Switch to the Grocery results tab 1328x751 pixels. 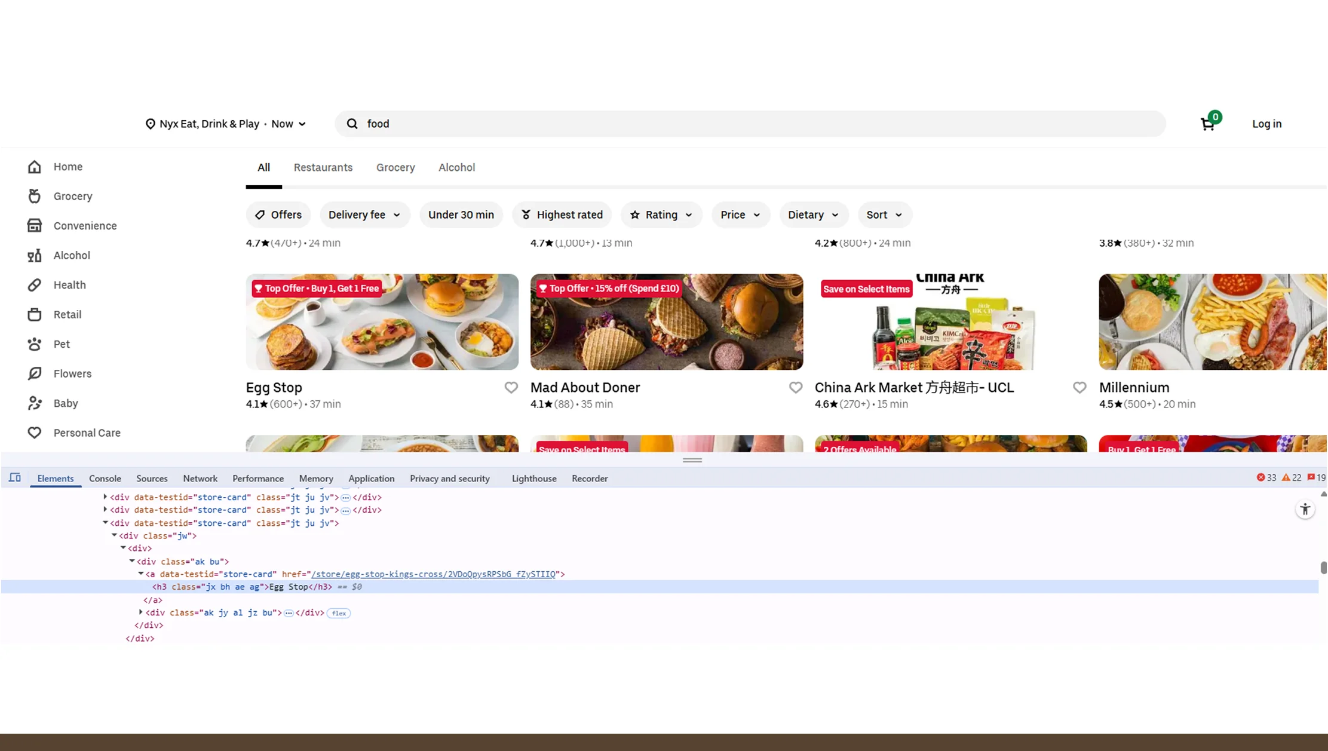(395, 168)
